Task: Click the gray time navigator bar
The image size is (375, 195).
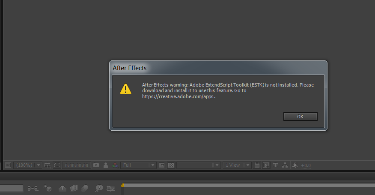Action: click(x=250, y=185)
